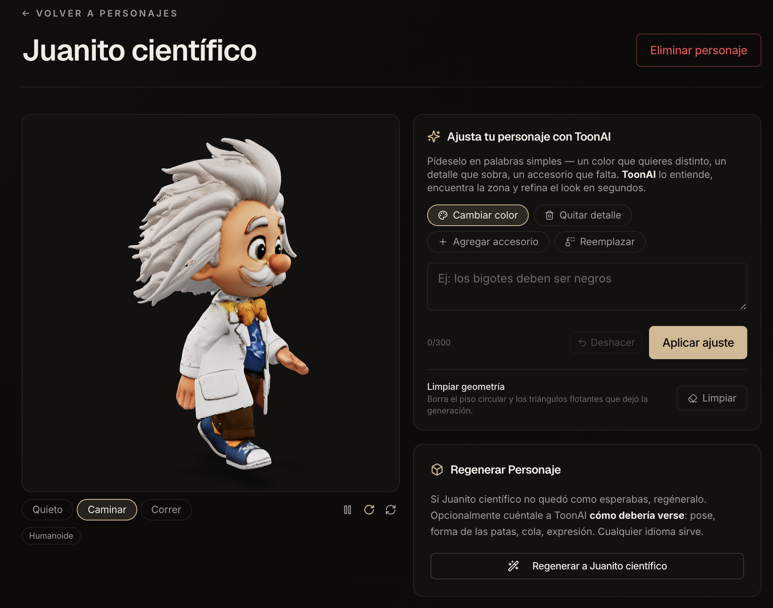Click the resize grip of the prompt box

[743, 306]
